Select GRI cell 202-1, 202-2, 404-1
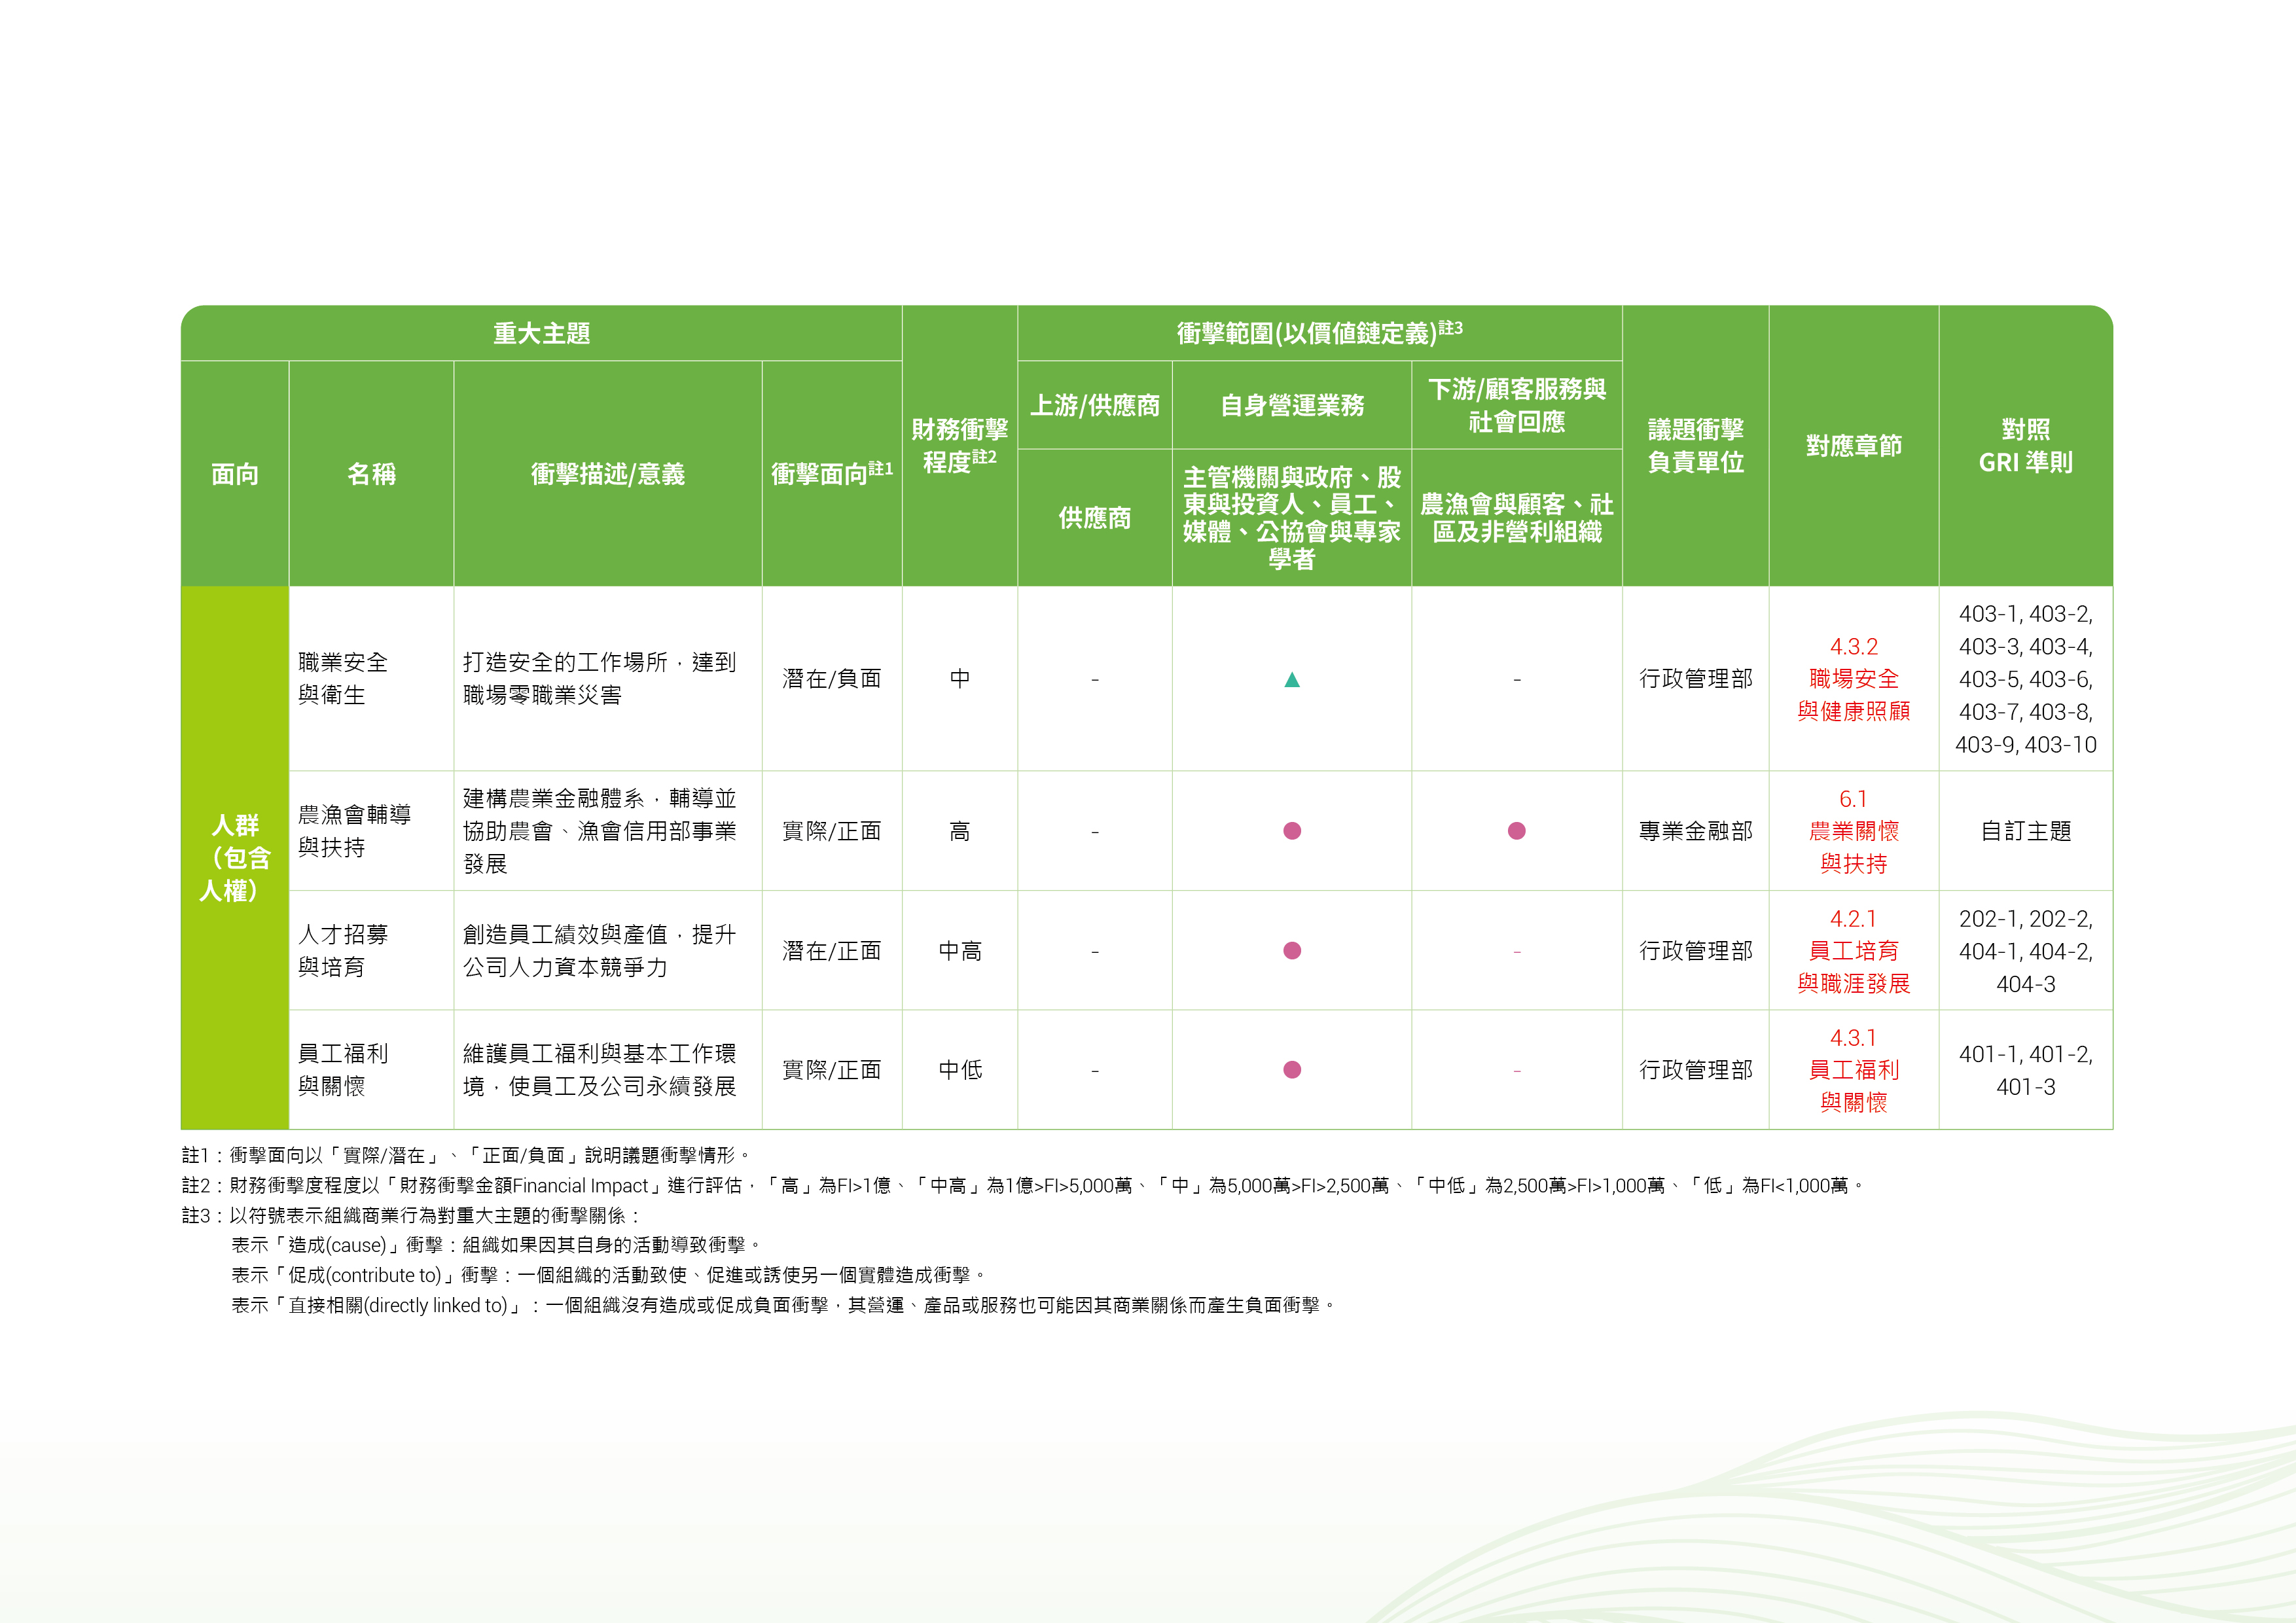The image size is (2296, 1623). [2025, 951]
